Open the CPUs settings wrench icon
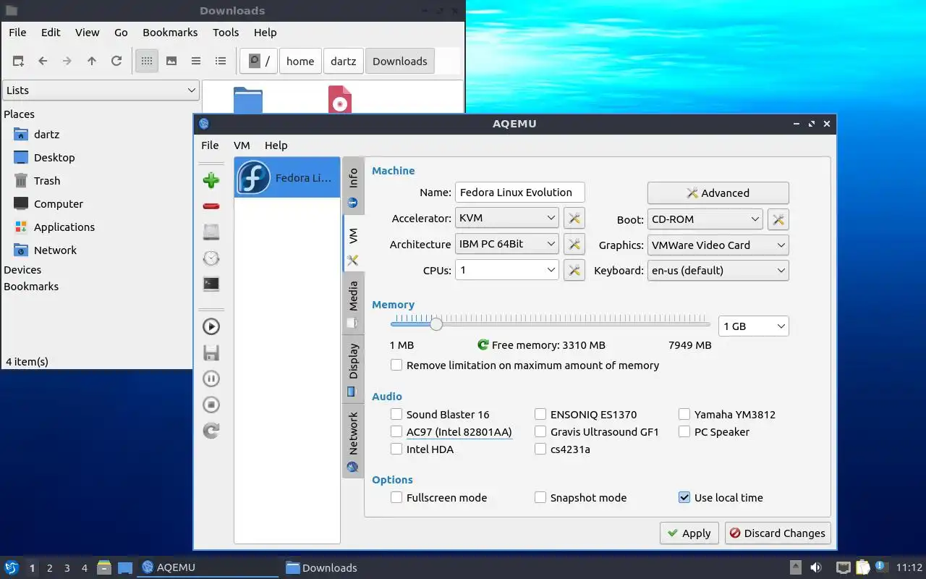 [574, 270]
